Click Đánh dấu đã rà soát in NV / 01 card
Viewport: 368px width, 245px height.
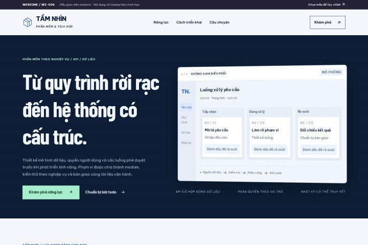[x=222, y=149]
